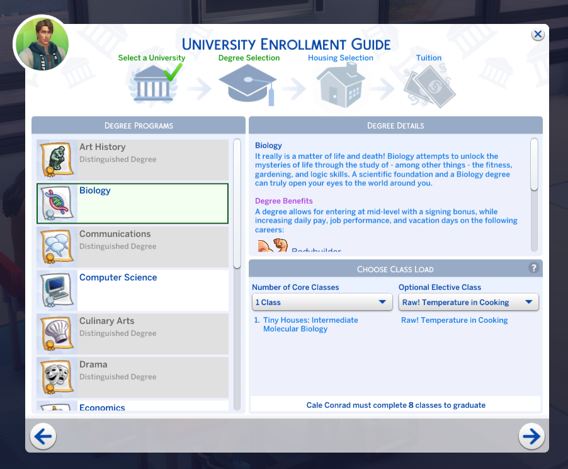568x469 pixels.
Task: Click the 'Degree Details' panel header
Action: 395,125
